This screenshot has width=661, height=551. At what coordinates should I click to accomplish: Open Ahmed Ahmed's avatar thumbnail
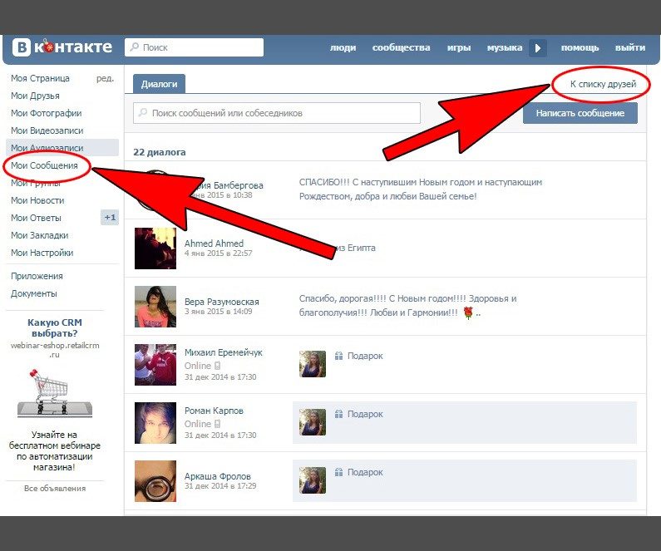pos(155,248)
